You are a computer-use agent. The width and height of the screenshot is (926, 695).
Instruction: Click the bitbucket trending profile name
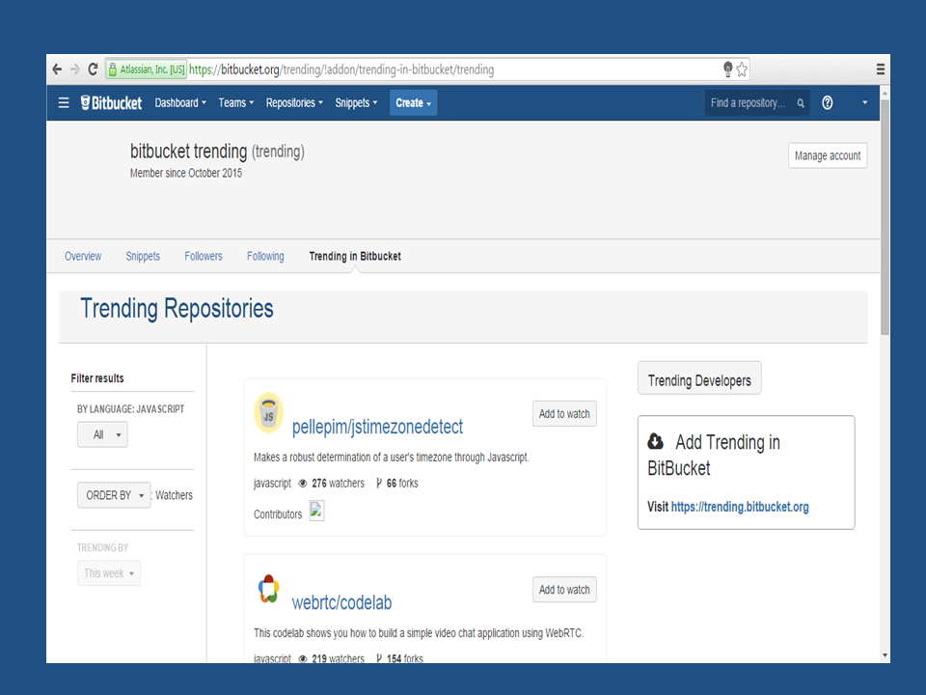click(188, 152)
